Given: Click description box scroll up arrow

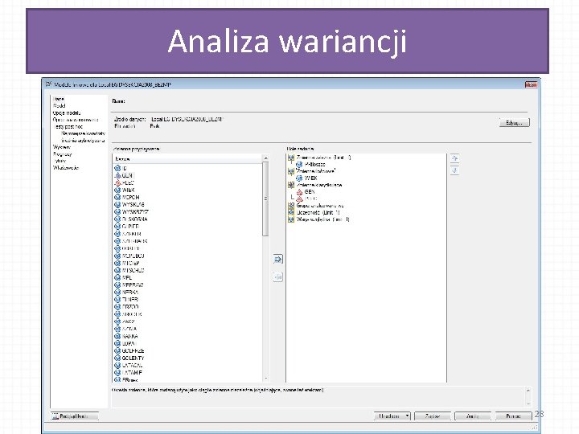Looking at the screenshot, I should pos(528,391).
